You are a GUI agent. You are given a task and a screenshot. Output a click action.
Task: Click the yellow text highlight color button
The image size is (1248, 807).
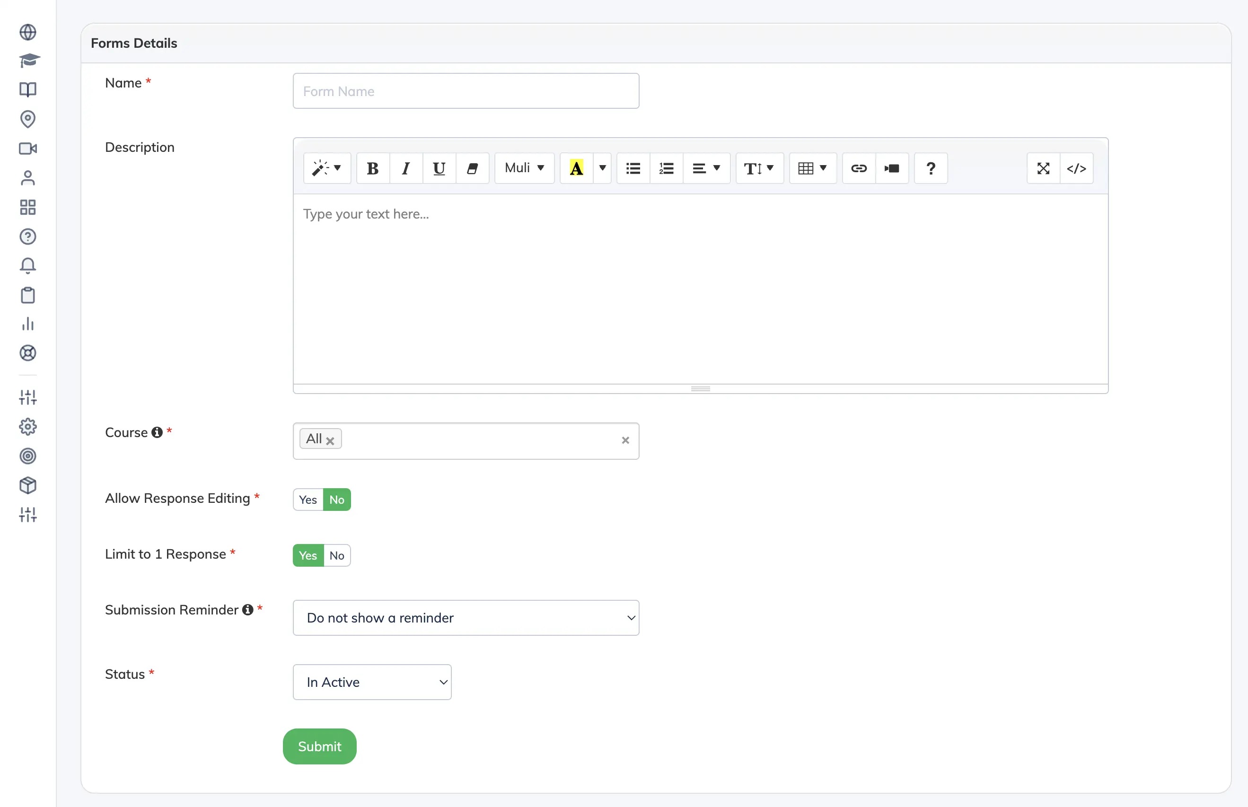click(576, 168)
